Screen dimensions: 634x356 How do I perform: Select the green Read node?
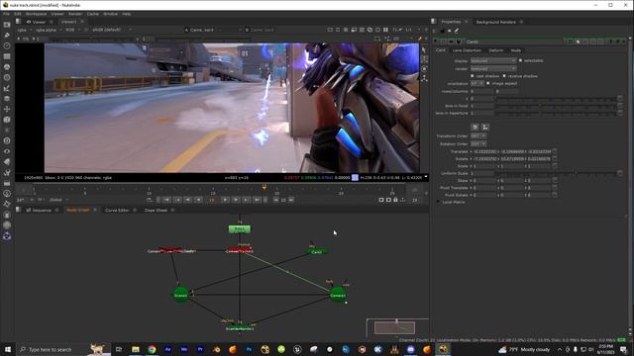(240, 229)
